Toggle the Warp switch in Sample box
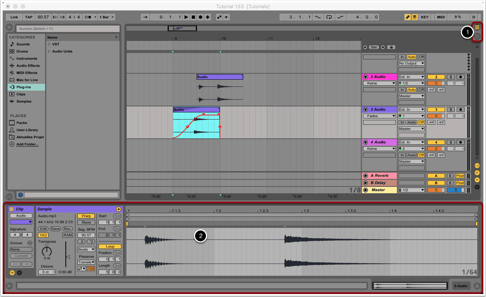486x297 pixels. coord(86,216)
